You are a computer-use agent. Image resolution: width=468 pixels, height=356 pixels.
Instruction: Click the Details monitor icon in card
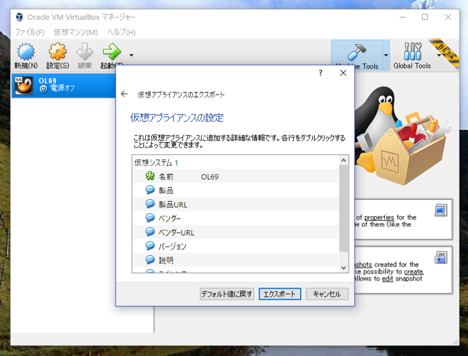441,210
